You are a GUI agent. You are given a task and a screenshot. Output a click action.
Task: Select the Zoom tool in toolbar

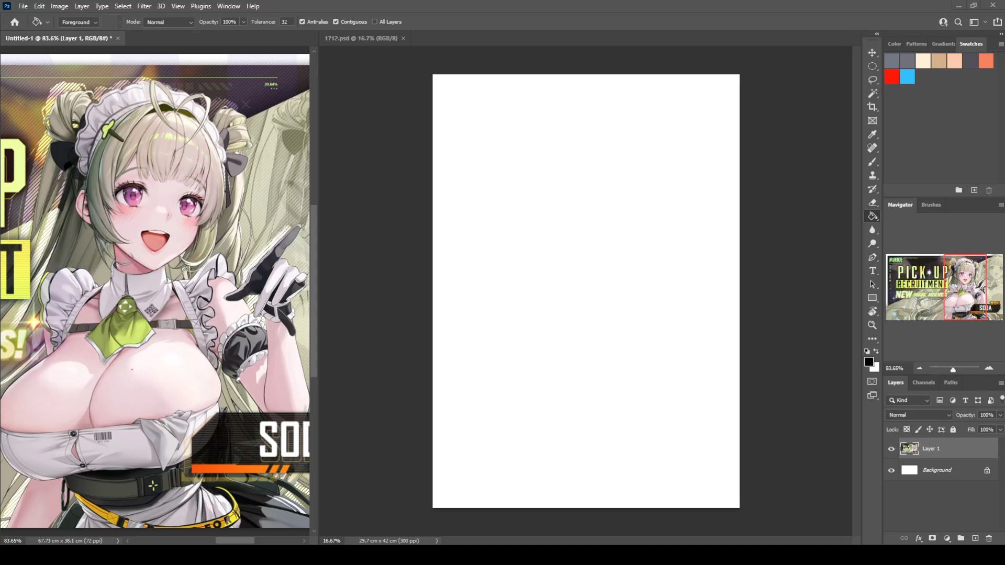point(872,325)
